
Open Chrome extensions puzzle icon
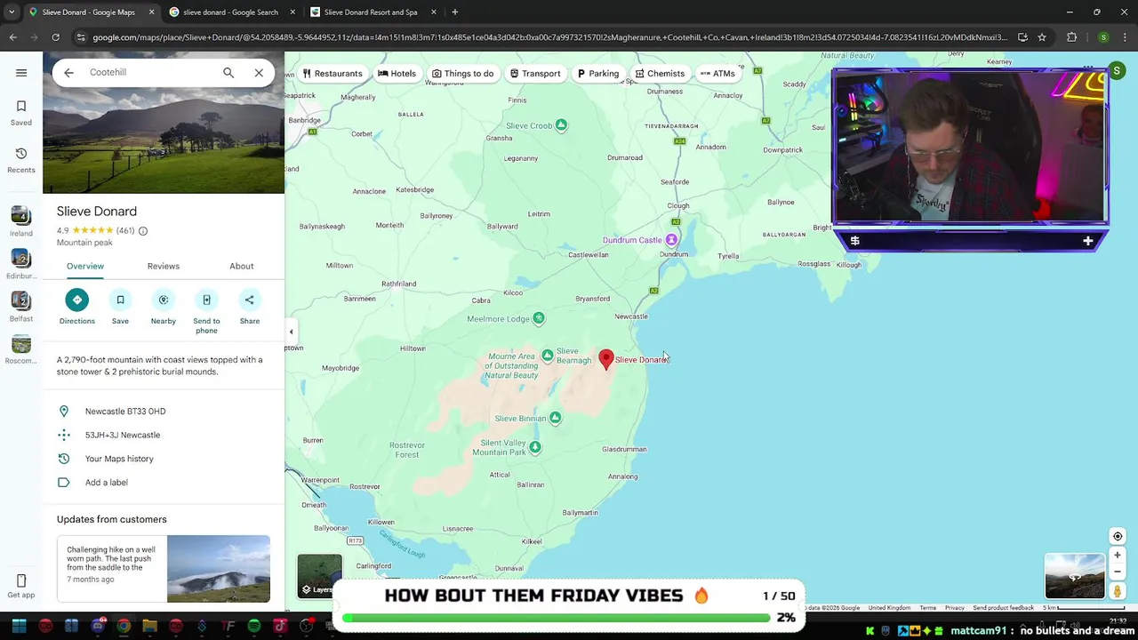click(x=1072, y=37)
